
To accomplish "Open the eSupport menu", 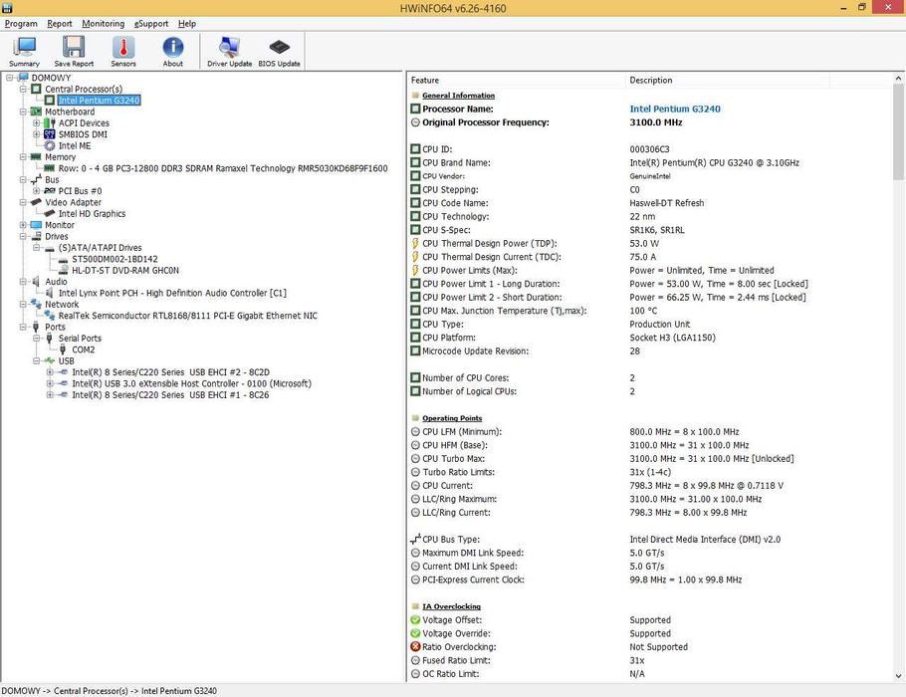I will [151, 24].
